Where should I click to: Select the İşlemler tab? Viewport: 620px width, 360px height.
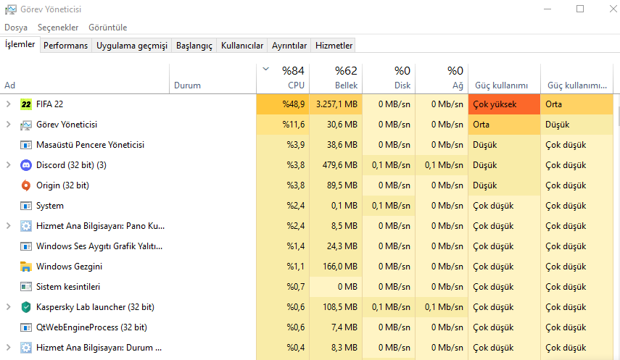coord(20,44)
